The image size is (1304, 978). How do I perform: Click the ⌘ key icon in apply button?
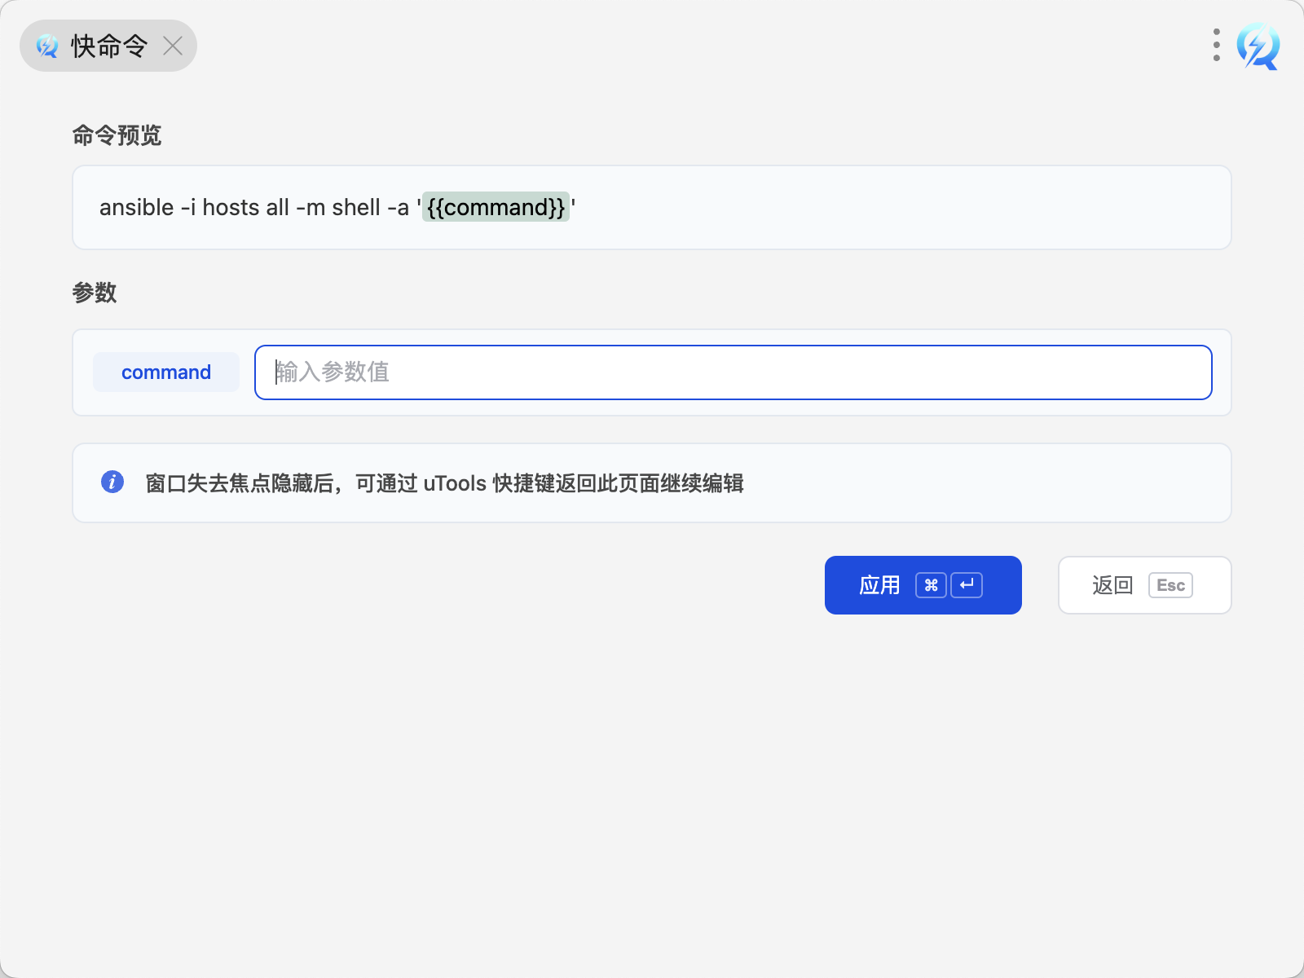(x=931, y=585)
